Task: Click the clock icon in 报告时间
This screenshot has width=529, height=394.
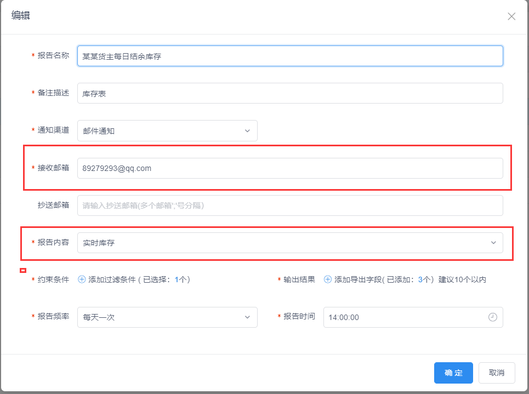Action: [493, 317]
